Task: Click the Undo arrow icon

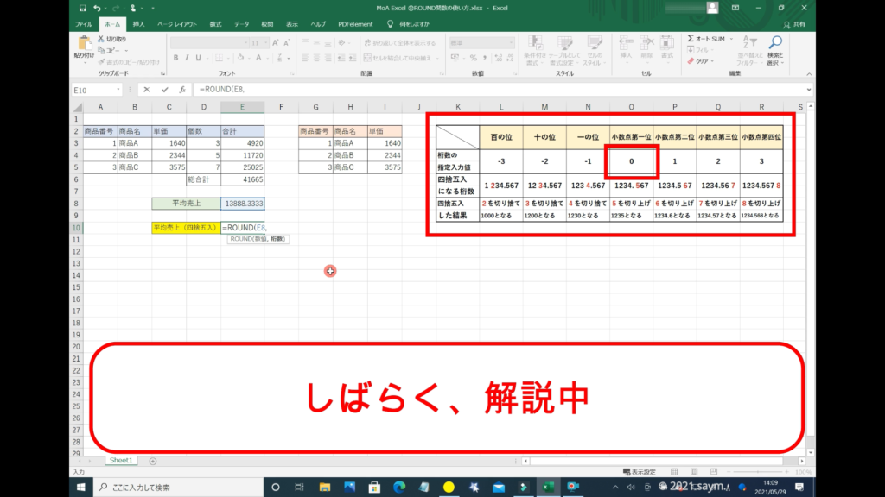Action: click(x=97, y=8)
